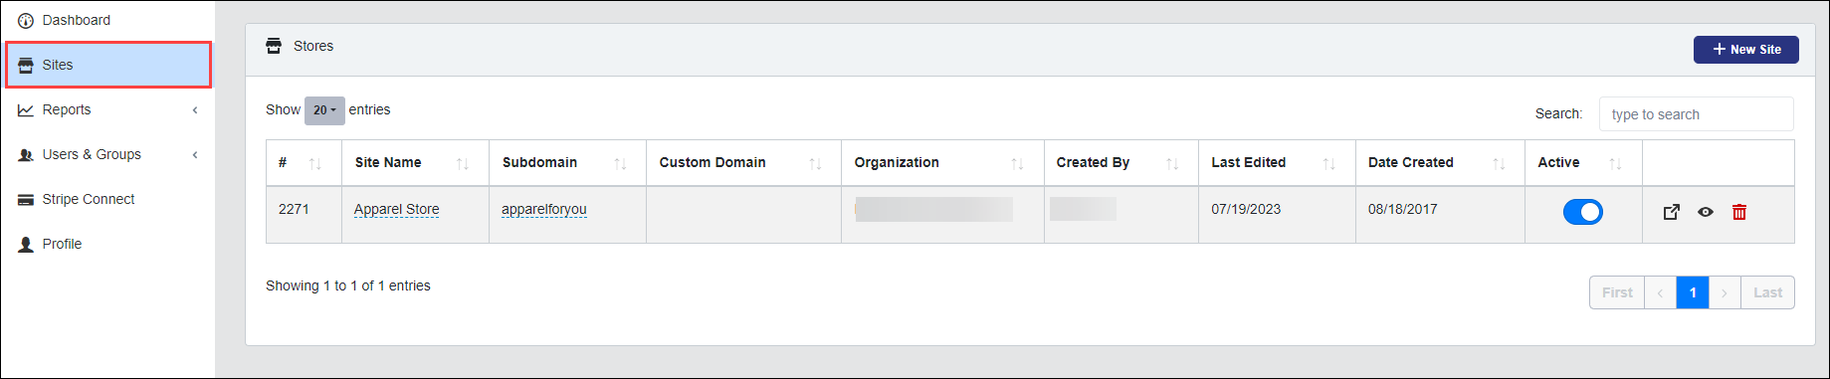Screen dimensions: 1830x379
Task: Sort by the Site Name column arrows
Action: tap(463, 163)
